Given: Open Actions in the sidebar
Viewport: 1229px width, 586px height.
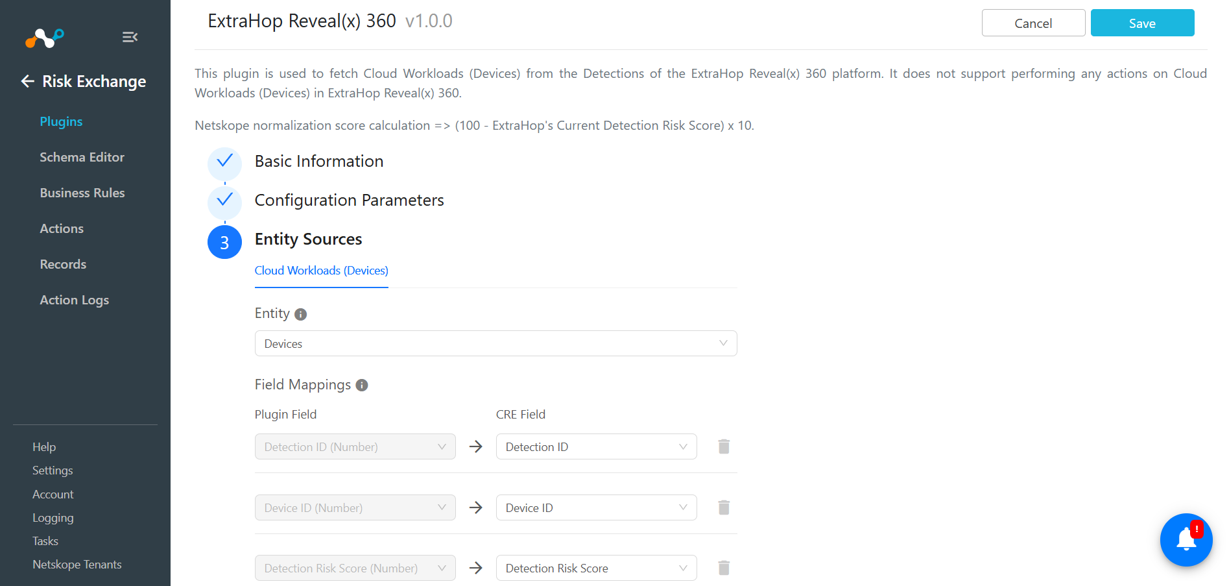Looking at the screenshot, I should pyautogui.click(x=62, y=228).
